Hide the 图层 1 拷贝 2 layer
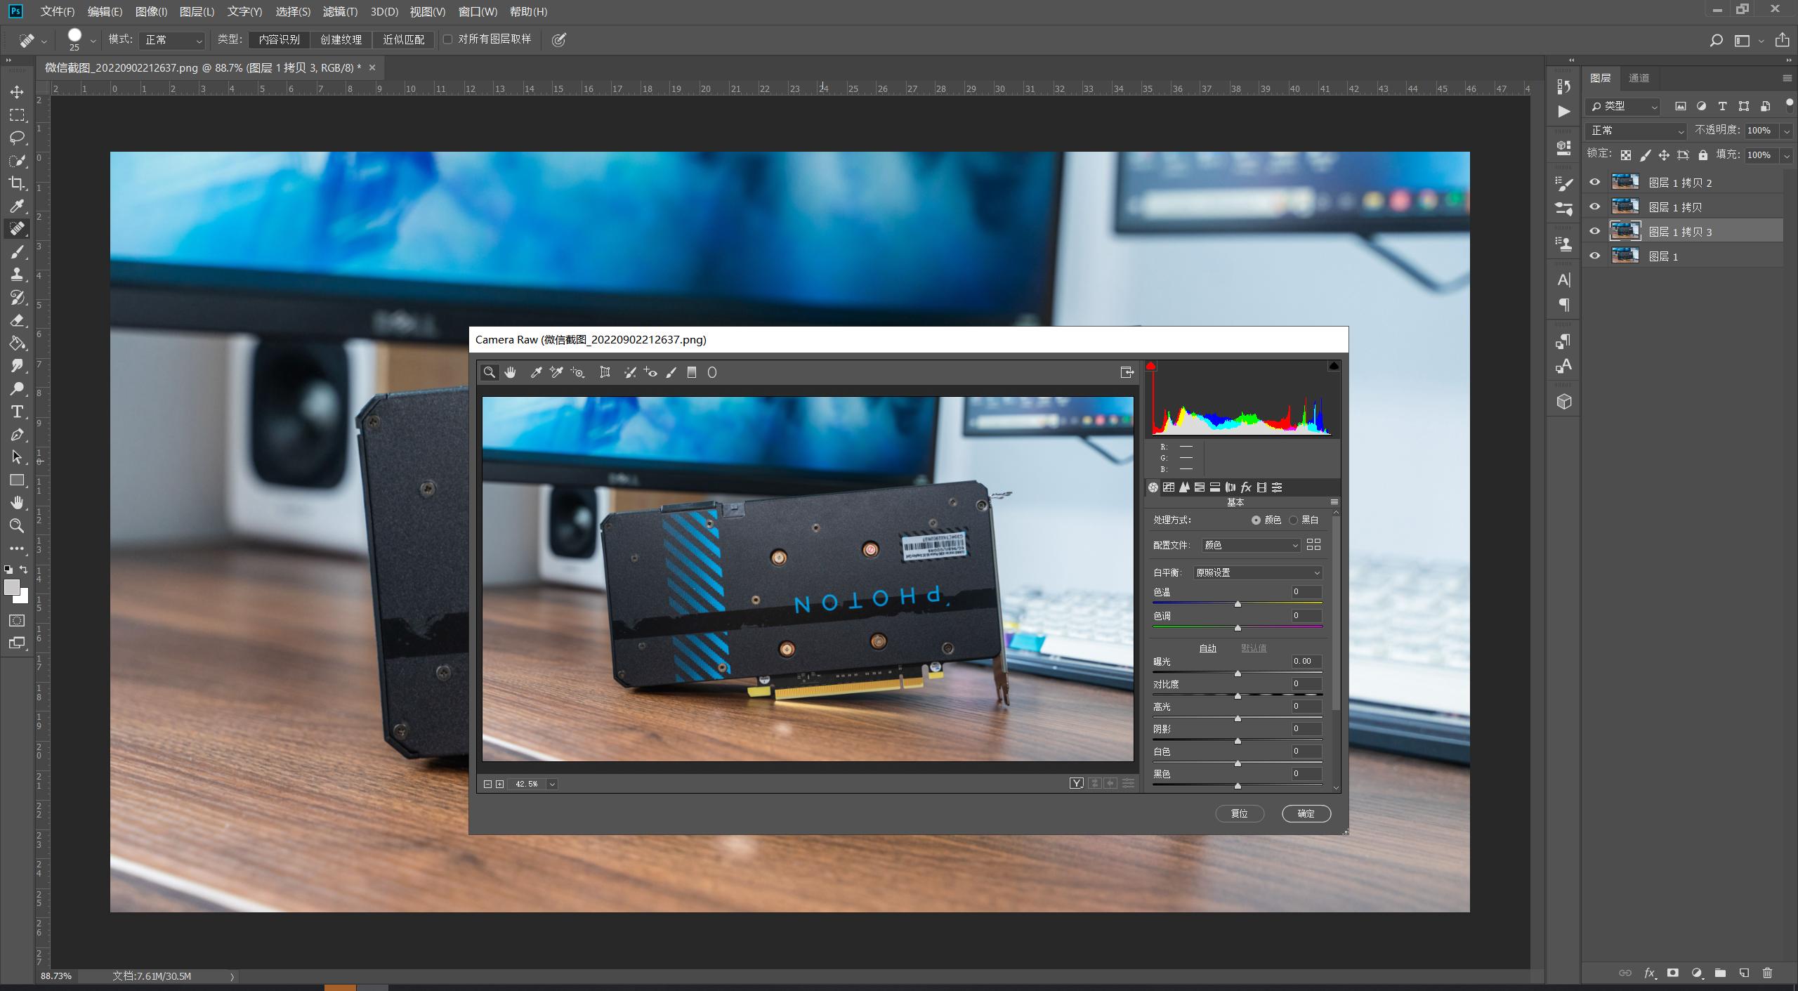The width and height of the screenshot is (1798, 991). (1595, 183)
